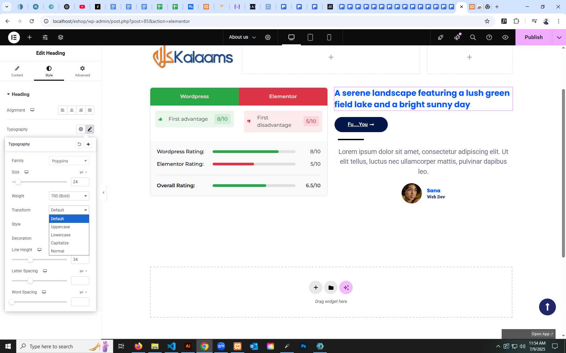Click Word Spacing responsive device icon
This screenshot has width=566, height=353.
click(x=44, y=292)
